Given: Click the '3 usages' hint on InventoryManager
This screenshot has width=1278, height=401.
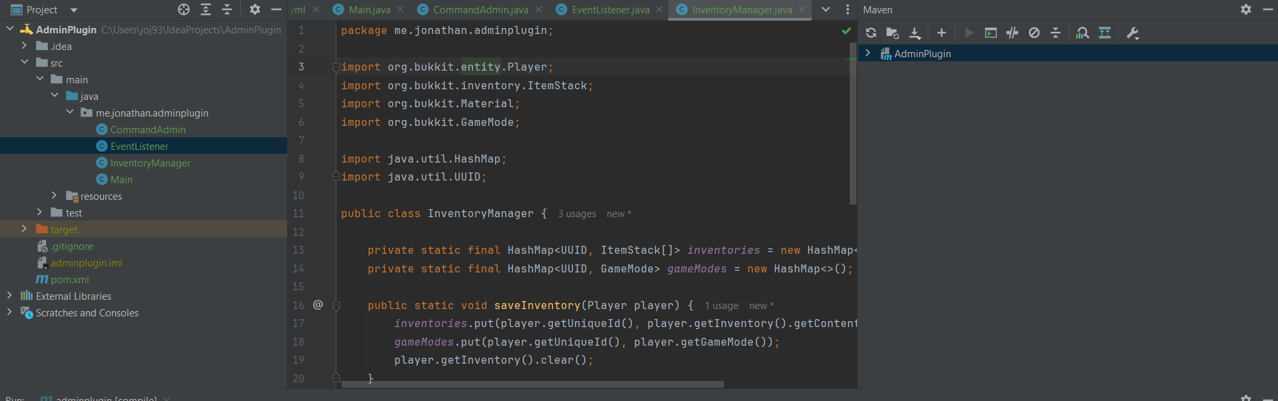Looking at the screenshot, I should [577, 214].
